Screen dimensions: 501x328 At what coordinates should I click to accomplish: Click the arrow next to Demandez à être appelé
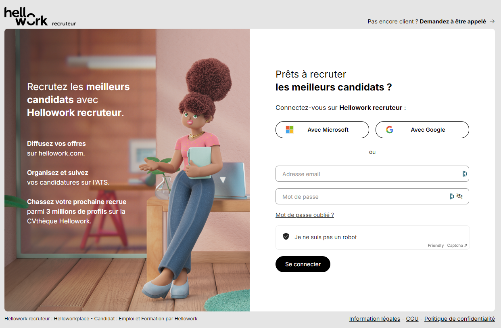pos(492,21)
